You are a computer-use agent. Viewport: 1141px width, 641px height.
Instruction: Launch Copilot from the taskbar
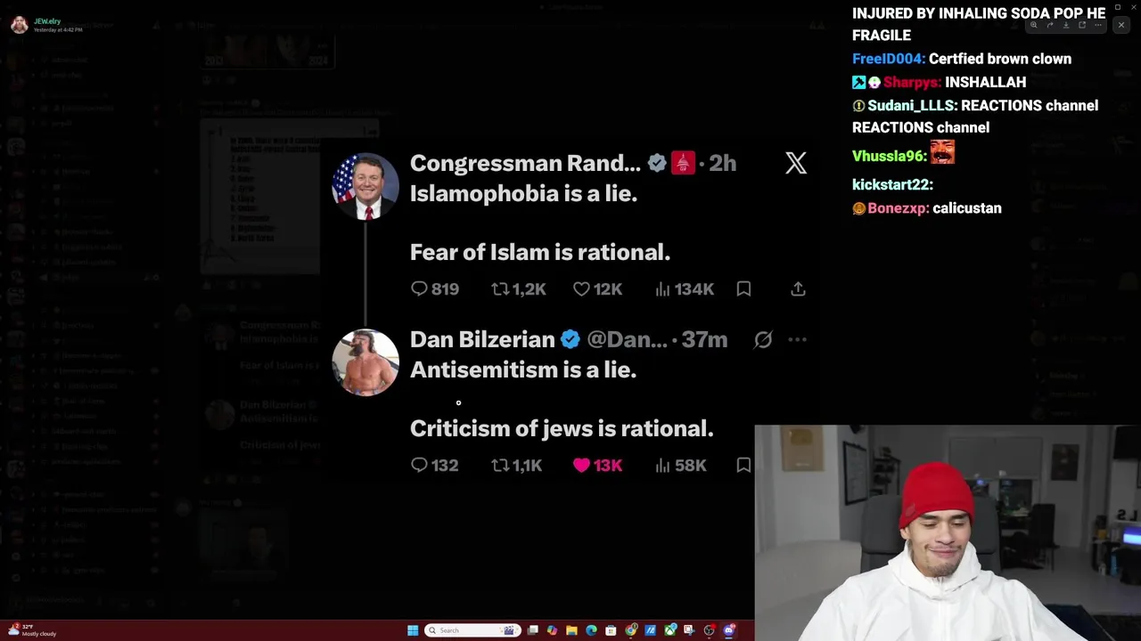pyautogui.click(x=553, y=630)
